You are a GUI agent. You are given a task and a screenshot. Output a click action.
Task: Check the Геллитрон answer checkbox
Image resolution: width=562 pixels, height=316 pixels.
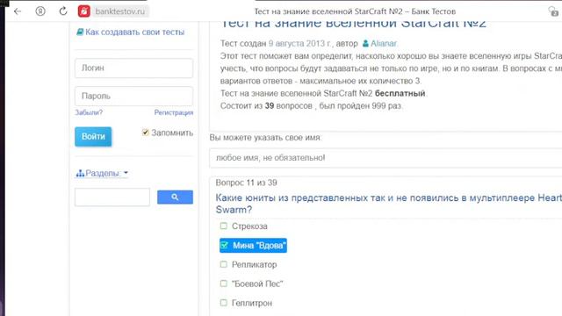click(224, 303)
